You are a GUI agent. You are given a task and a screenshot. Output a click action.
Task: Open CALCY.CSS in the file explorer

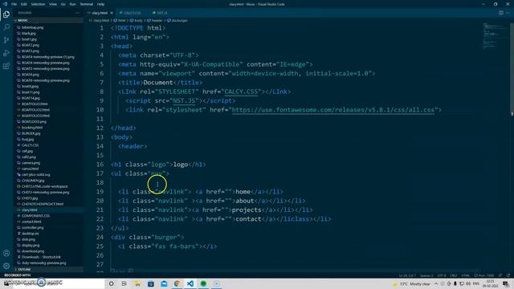[x=31, y=145]
